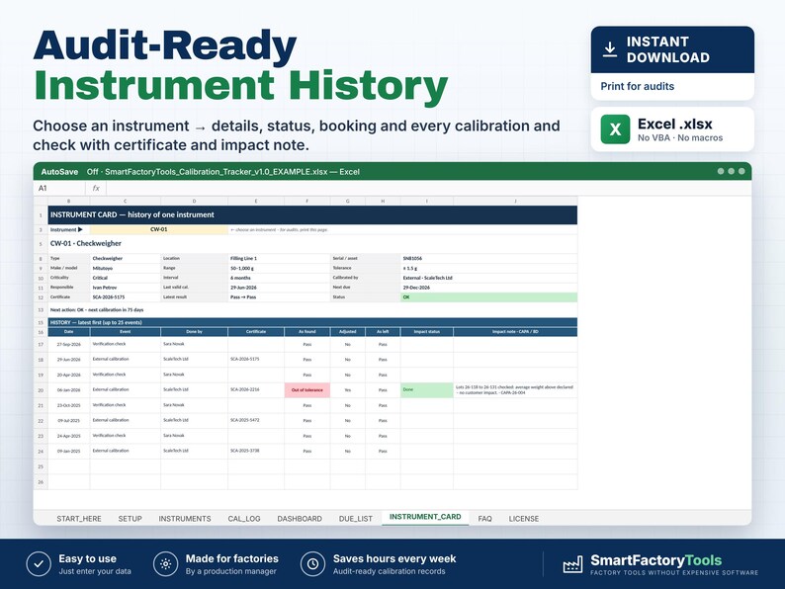Click the Mitutoyo make/model value
The image size is (785, 589).
[x=103, y=268]
